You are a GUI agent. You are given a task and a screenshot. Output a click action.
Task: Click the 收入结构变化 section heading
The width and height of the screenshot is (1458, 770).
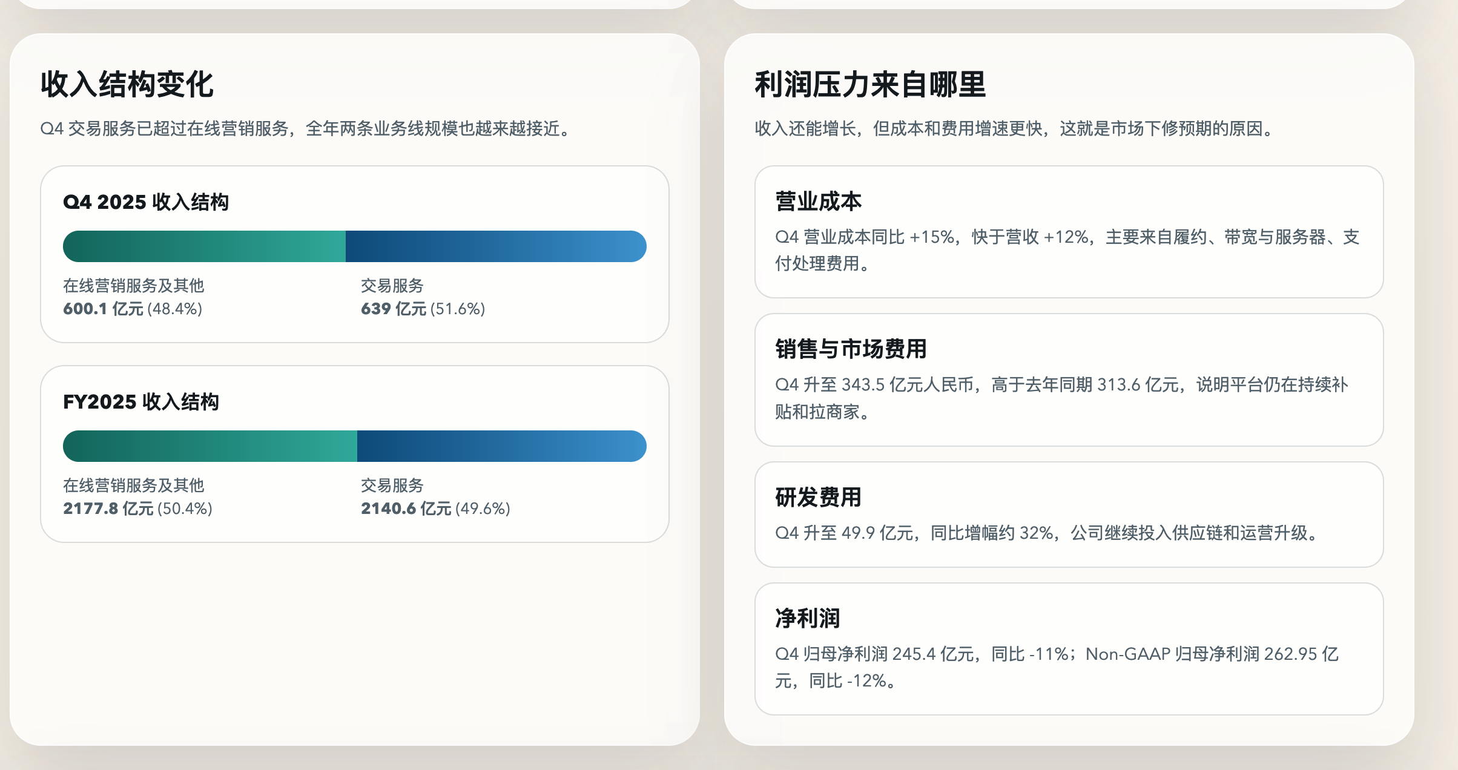click(127, 84)
